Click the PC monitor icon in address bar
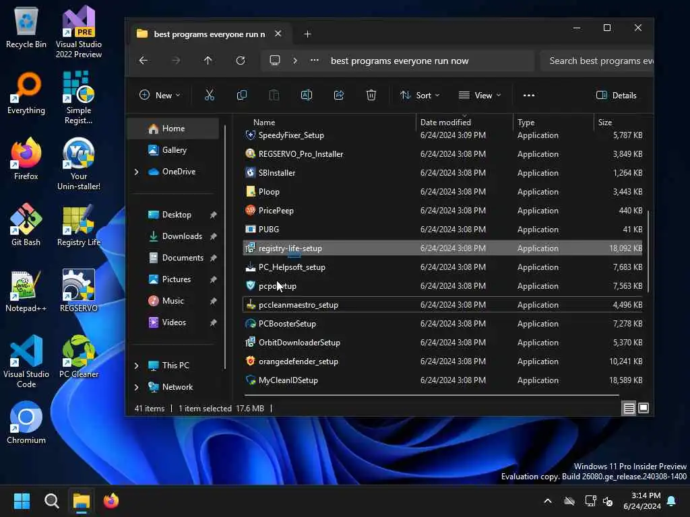 275,60
